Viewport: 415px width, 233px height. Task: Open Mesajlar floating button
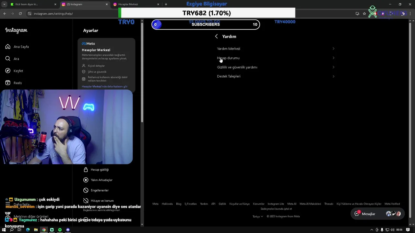pos(377,214)
